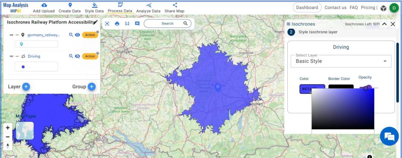Open the Select Layer Basic Style dropdown
Image resolution: width=402 pixels, height=158 pixels.
pos(341,61)
